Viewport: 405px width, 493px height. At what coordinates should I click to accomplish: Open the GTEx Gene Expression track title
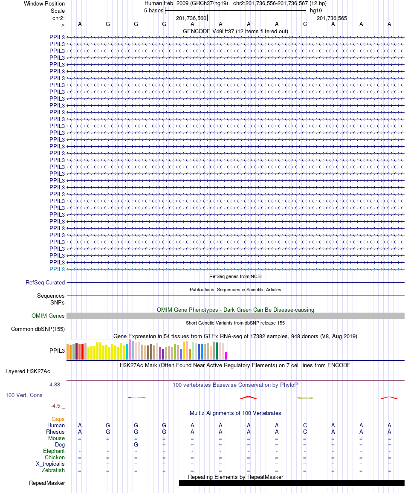click(235, 336)
